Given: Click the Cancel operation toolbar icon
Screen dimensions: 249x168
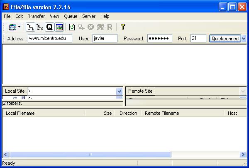Looking at the screenshot, I should point(90,27).
